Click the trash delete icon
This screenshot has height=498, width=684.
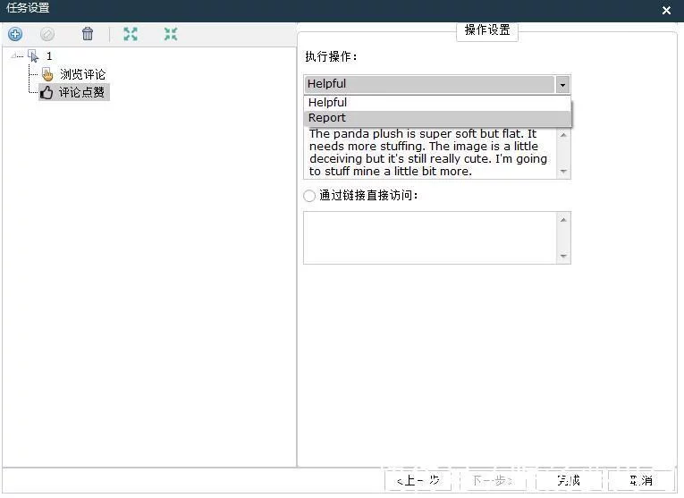point(88,34)
